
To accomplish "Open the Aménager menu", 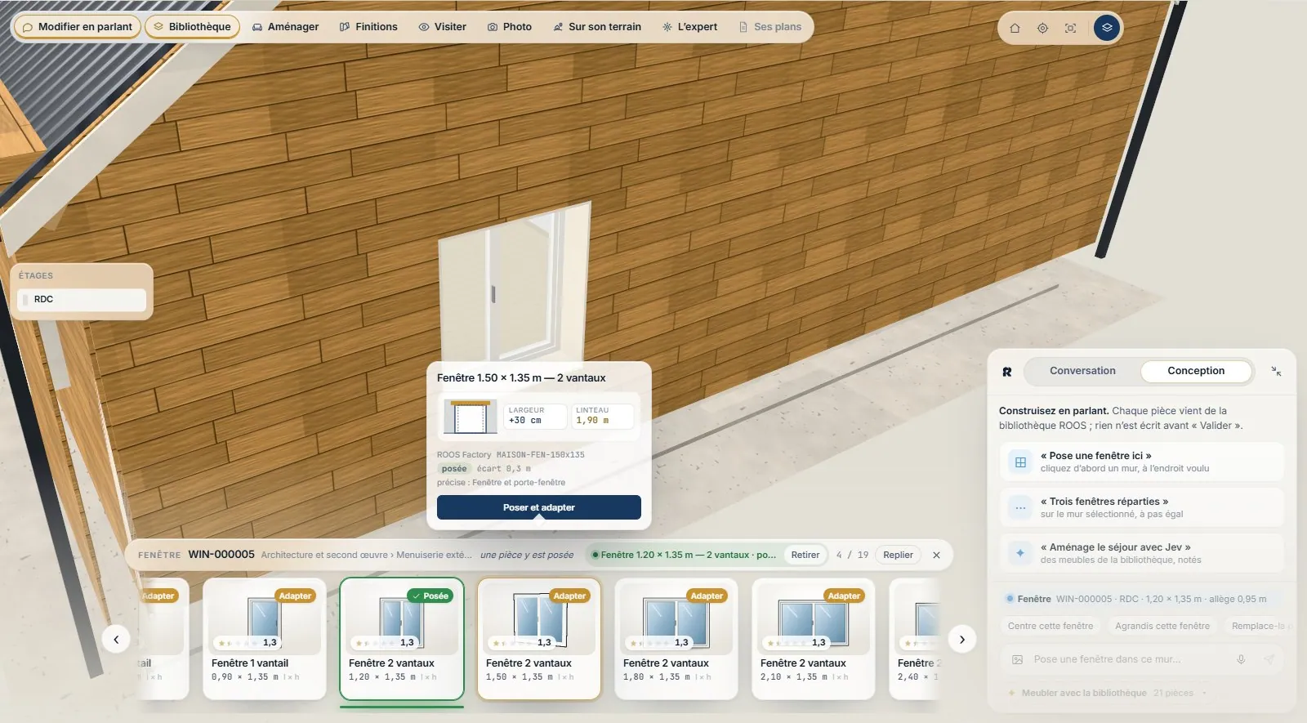I will (x=285, y=27).
